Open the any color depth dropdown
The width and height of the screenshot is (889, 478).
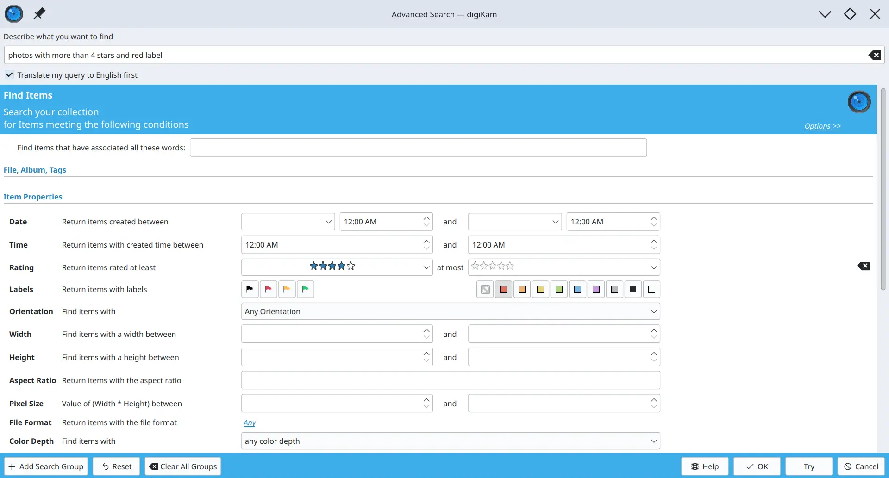click(451, 441)
